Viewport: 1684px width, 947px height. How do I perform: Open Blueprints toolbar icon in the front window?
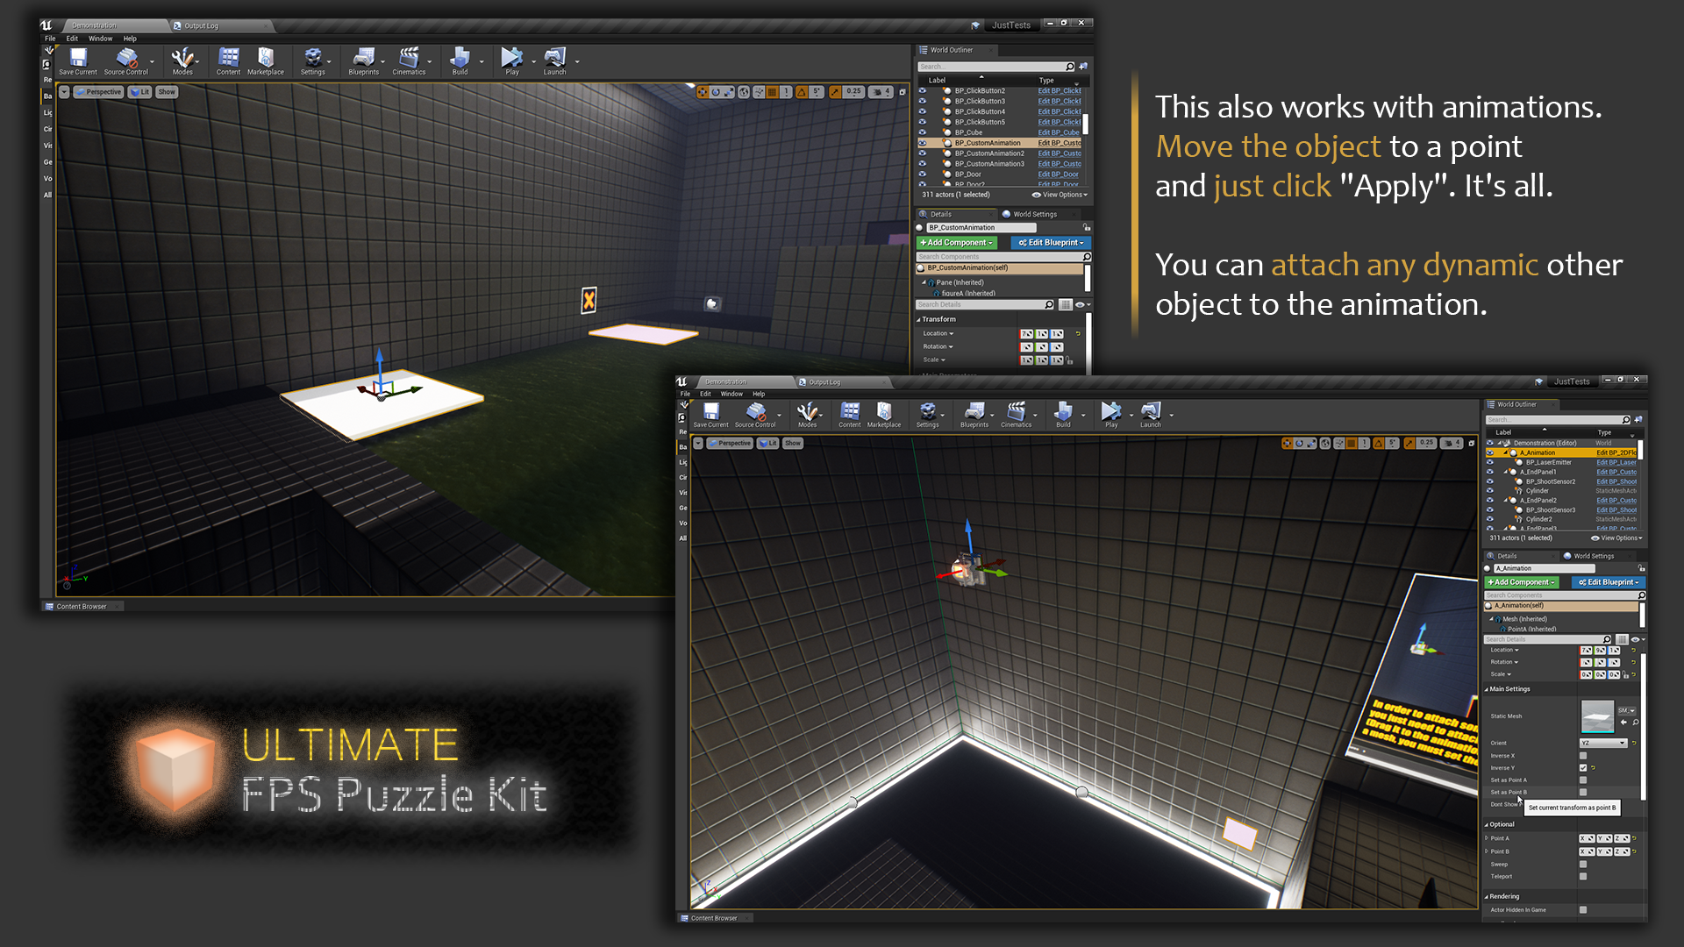coord(974,414)
